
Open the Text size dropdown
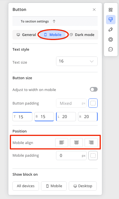pyautogui.click(x=77, y=61)
